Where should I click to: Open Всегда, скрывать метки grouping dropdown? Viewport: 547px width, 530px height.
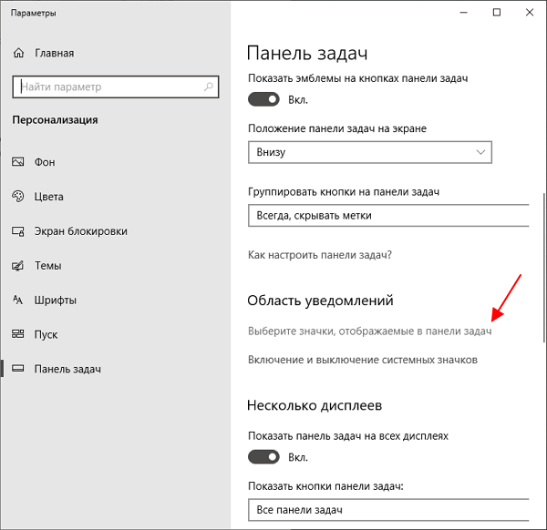coord(388,215)
